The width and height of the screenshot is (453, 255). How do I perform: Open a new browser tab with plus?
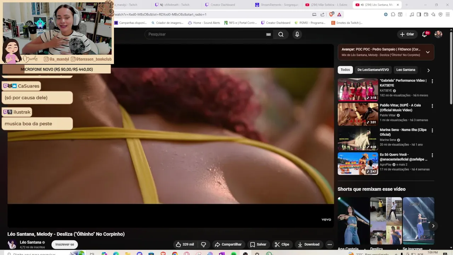[406, 5]
